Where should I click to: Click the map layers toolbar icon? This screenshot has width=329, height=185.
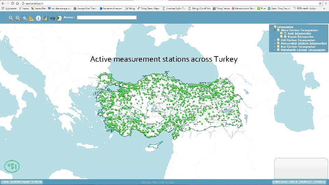pos(45,18)
